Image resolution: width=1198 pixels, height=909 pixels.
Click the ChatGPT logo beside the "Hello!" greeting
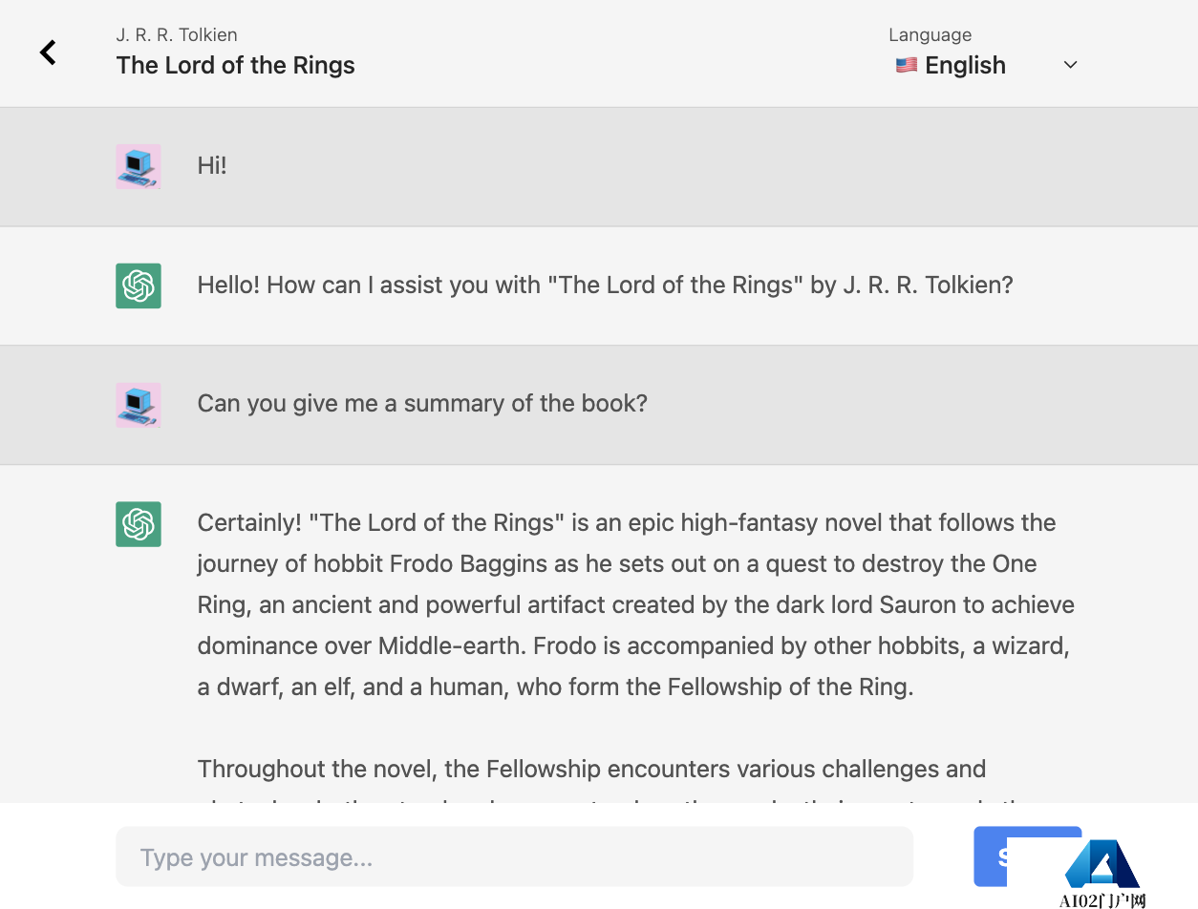tap(139, 285)
